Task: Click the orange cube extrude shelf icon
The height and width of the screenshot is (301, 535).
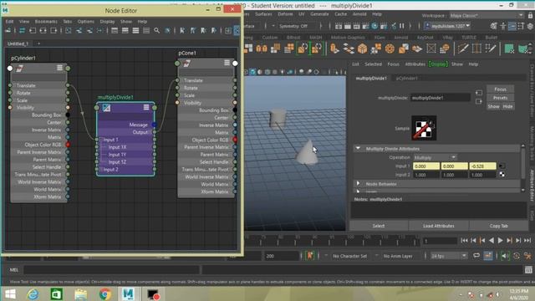Action: (362, 48)
